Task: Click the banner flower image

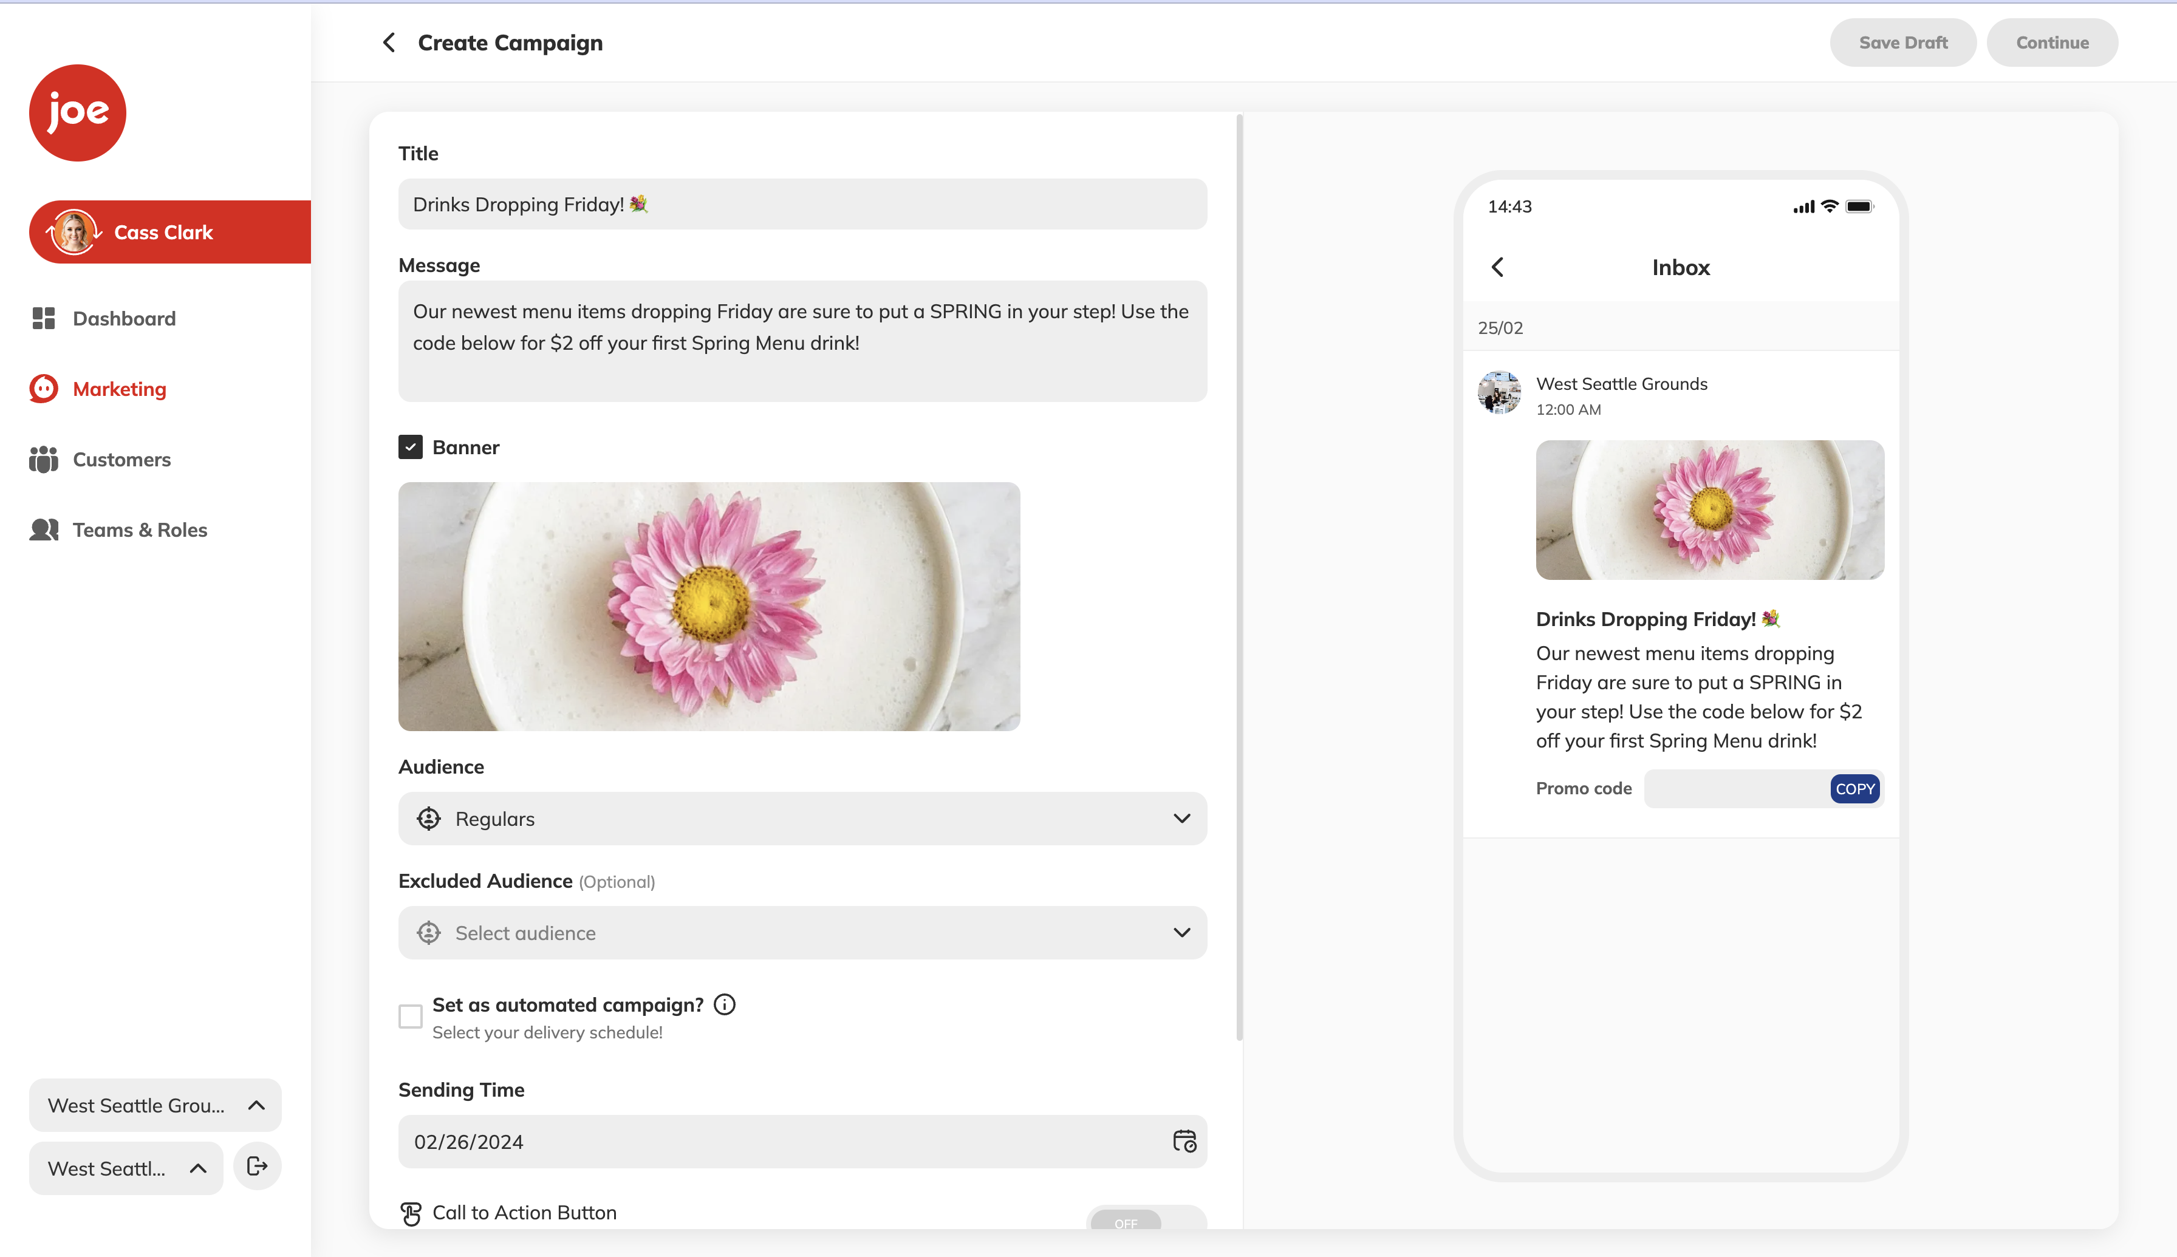Action: [709, 606]
